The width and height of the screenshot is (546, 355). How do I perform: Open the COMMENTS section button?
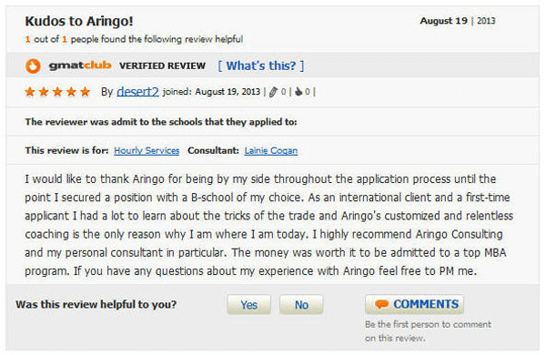tap(414, 305)
